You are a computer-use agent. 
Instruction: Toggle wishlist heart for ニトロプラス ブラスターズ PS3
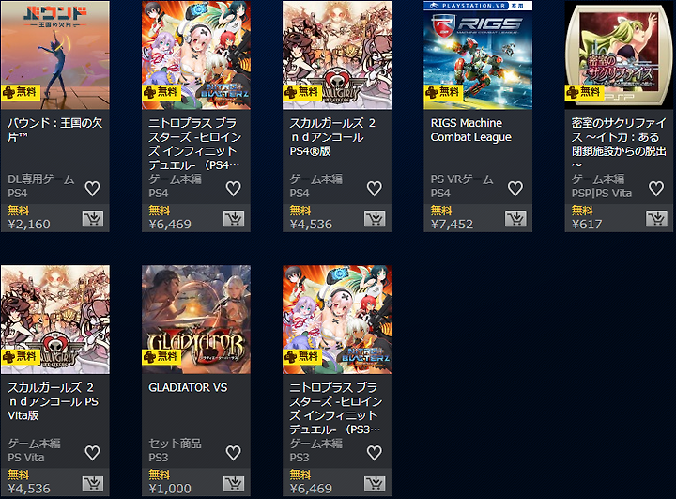pos(375,453)
